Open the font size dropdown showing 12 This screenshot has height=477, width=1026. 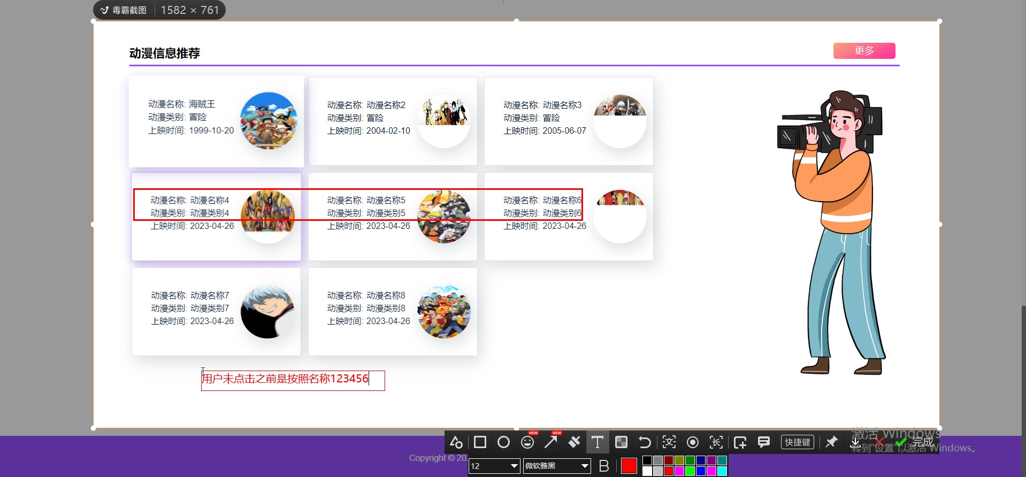[494, 466]
